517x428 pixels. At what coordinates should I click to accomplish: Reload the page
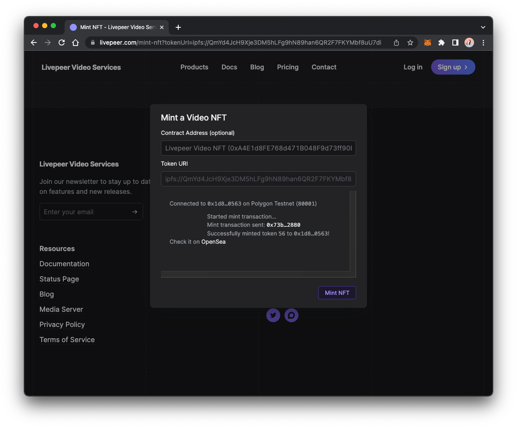[x=62, y=42]
